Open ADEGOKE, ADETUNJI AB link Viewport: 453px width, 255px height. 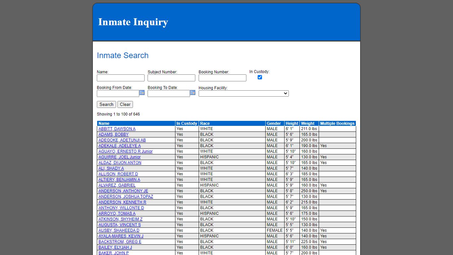(x=122, y=140)
